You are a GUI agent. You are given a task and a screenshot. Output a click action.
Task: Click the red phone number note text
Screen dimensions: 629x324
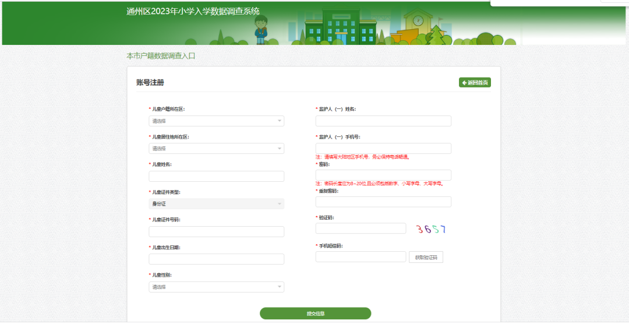coord(363,157)
